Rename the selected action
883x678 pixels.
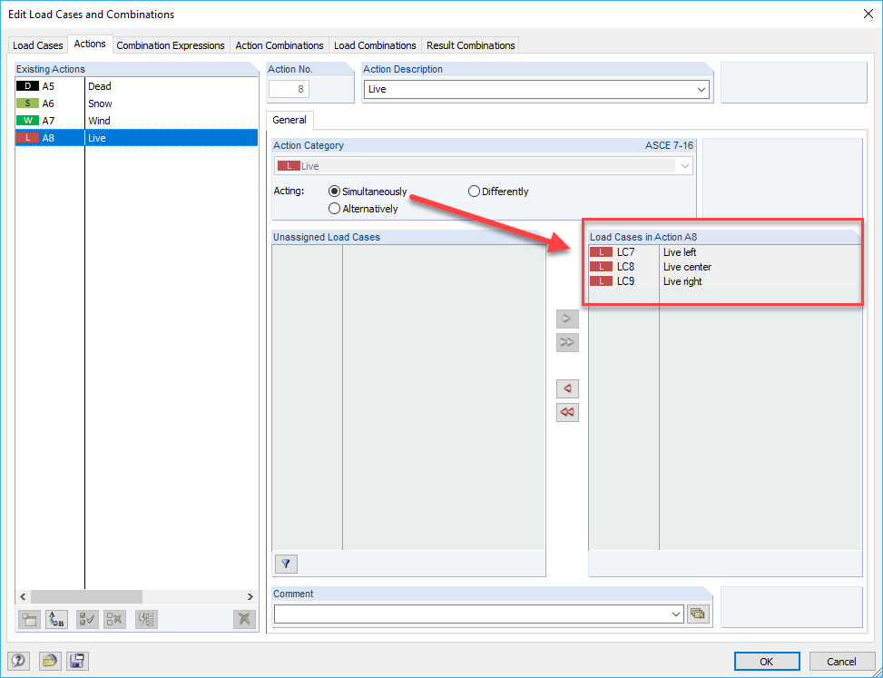pos(56,619)
